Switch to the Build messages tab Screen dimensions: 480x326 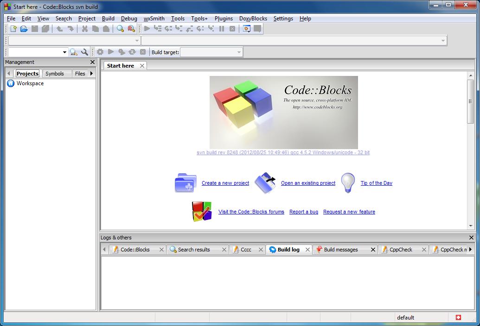click(341, 250)
